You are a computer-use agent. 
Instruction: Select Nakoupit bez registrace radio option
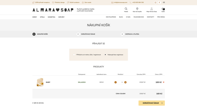click(105, 55)
